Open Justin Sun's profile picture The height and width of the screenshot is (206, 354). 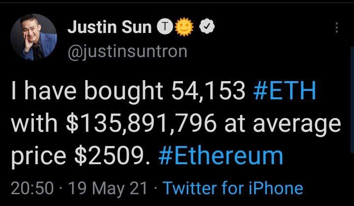point(33,37)
